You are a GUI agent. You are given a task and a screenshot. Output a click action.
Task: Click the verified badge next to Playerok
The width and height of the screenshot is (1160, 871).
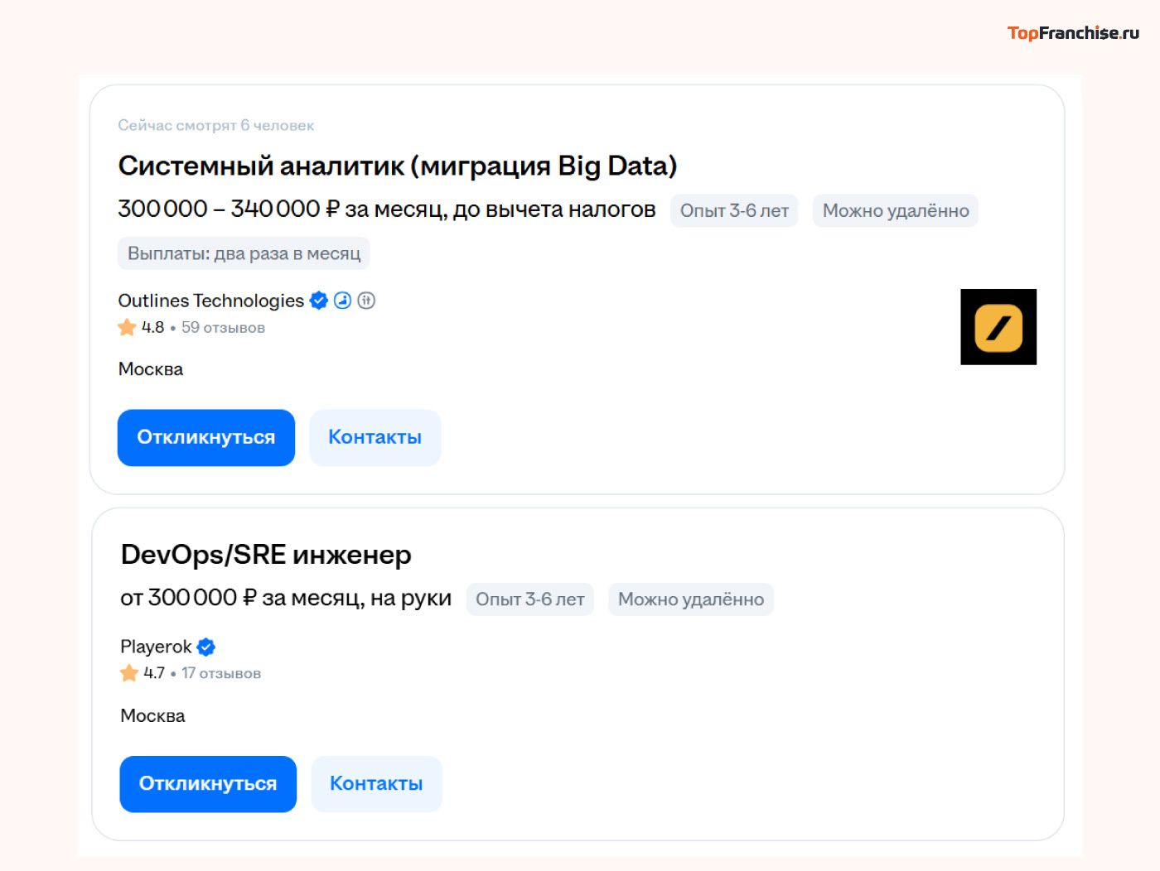[x=205, y=647]
